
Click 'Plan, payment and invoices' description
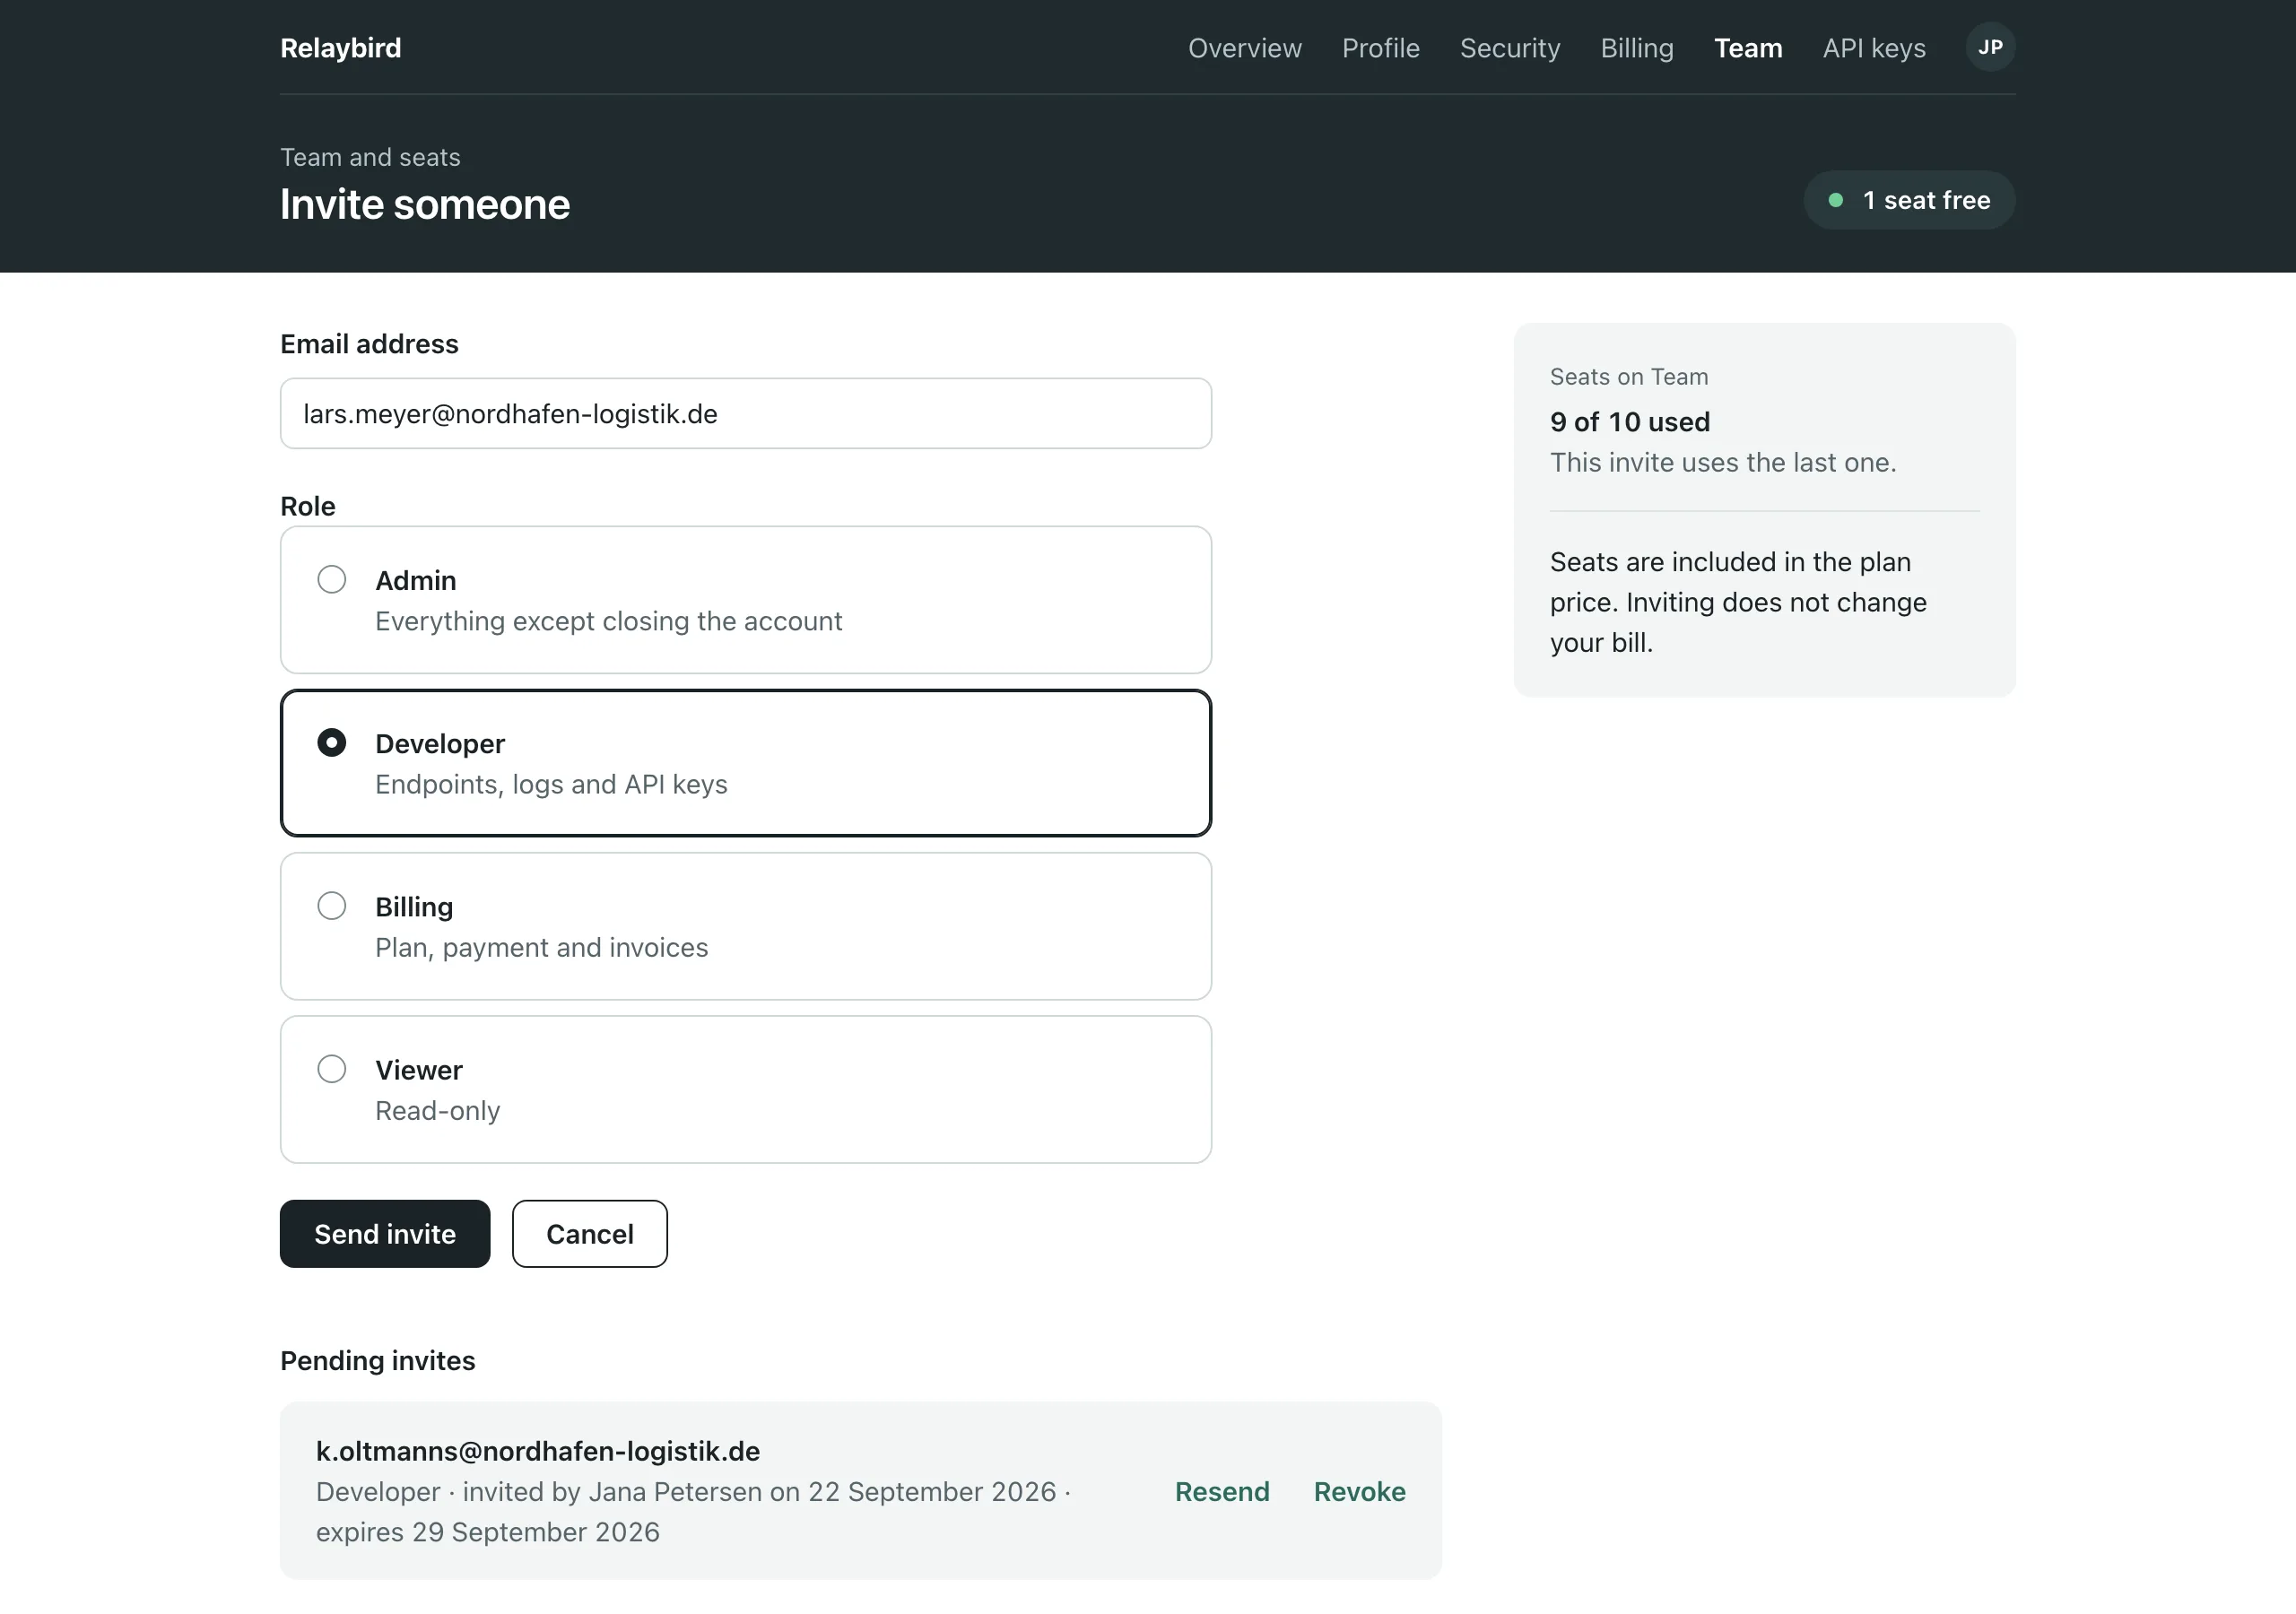click(x=541, y=947)
